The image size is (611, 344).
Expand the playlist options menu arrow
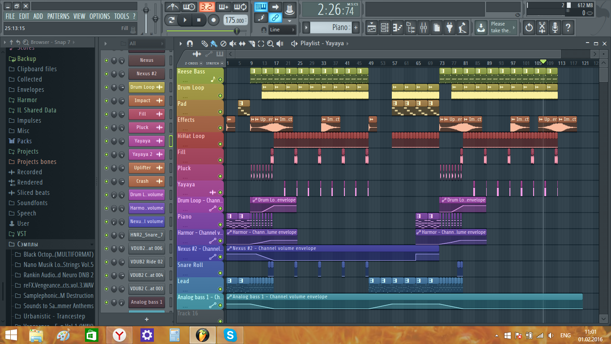pos(181,43)
